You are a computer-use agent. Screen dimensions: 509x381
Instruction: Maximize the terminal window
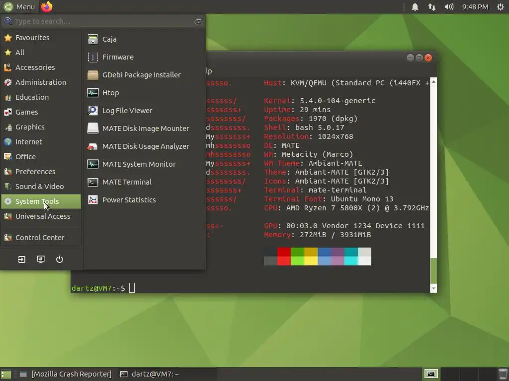point(419,58)
